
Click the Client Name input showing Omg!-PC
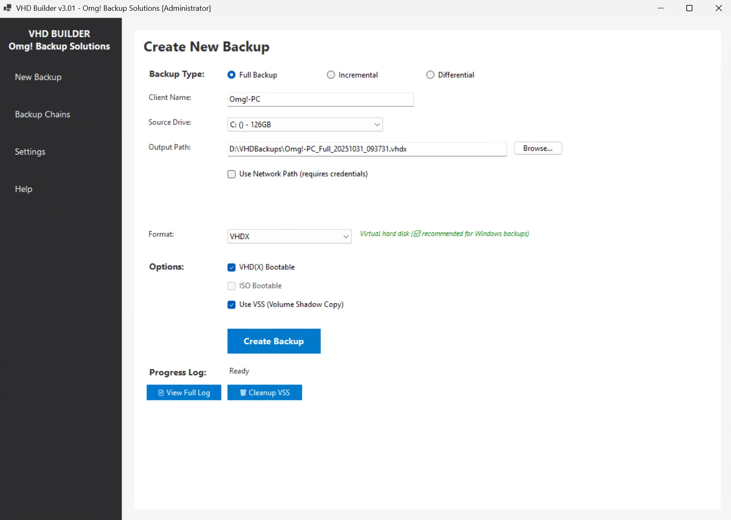pos(320,99)
